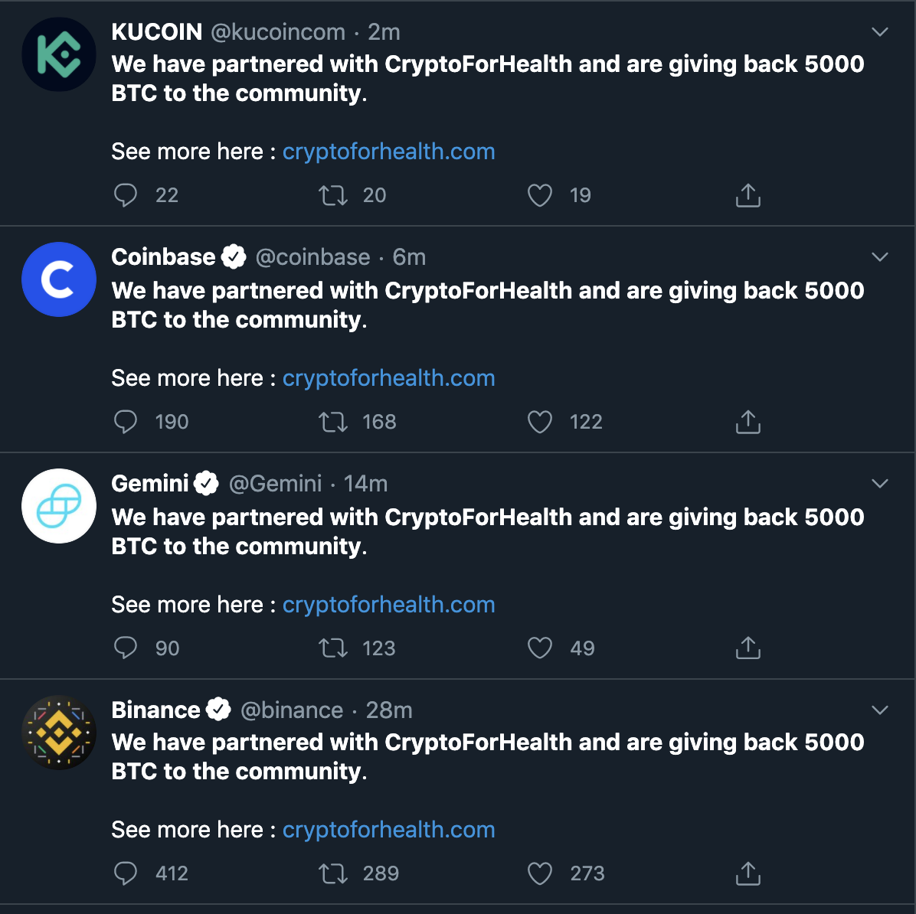Retweet the Gemini tweet
The width and height of the screenshot is (916, 914).
pos(333,648)
